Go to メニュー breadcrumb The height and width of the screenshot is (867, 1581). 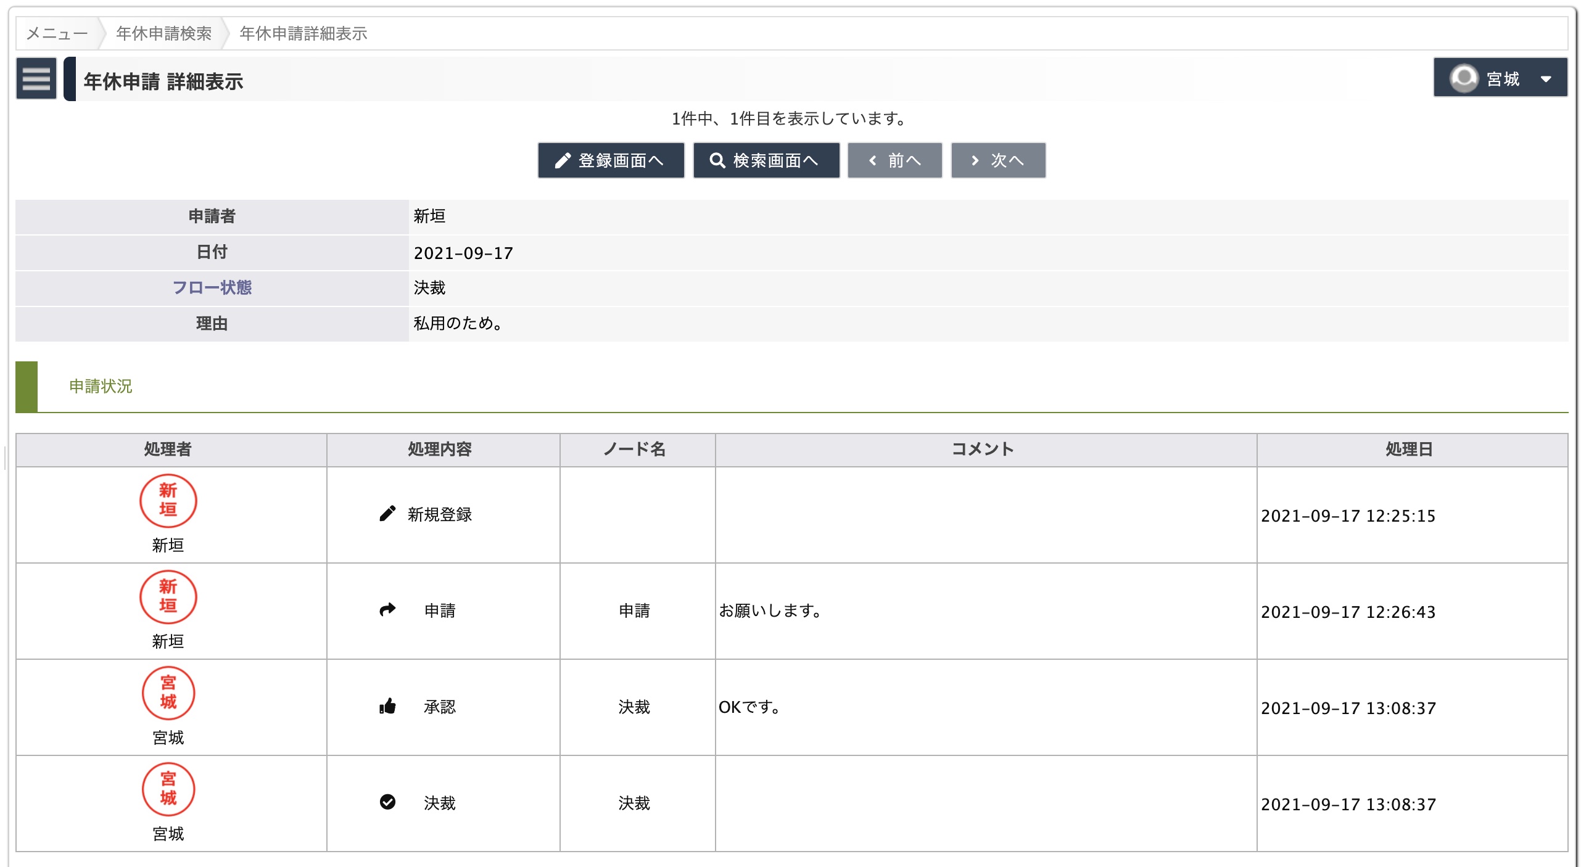(57, 33)
